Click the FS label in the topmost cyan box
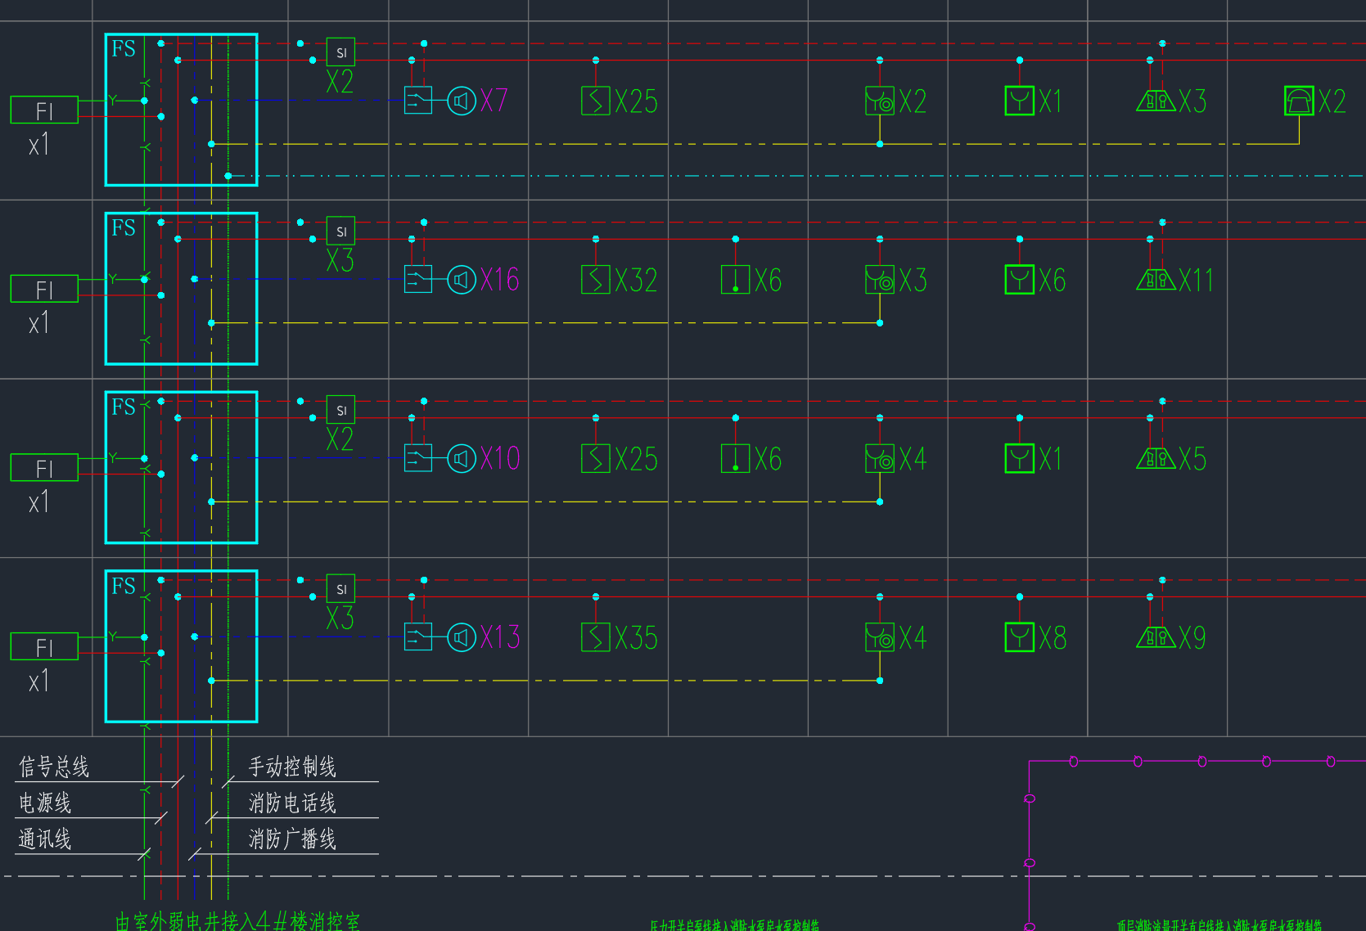Image resolution: width=1366 pixels, height=931 pixels. tap(124, 49)
